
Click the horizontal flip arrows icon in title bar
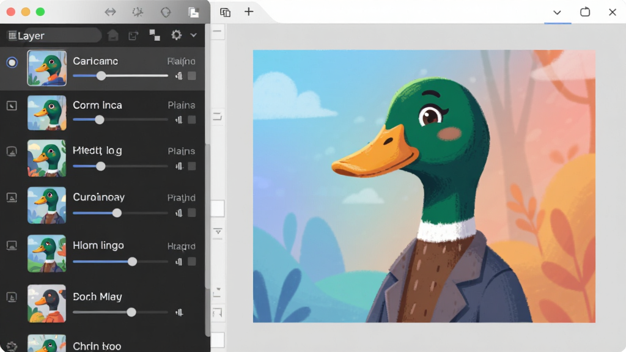point(110,12)
